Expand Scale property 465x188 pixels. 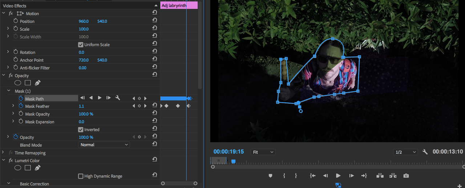pos(8,29)
